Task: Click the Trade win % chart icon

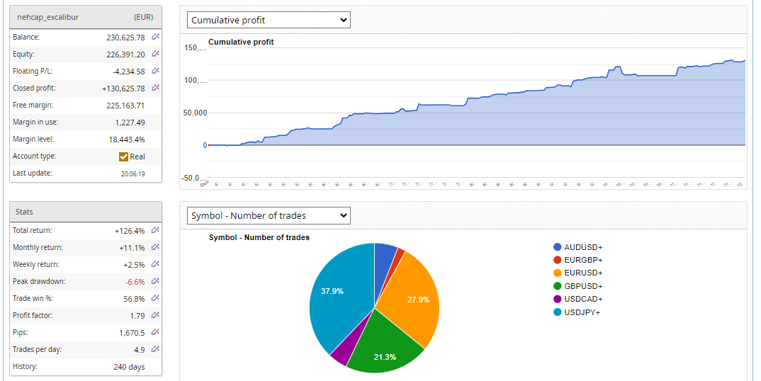Action: point(155,298)
